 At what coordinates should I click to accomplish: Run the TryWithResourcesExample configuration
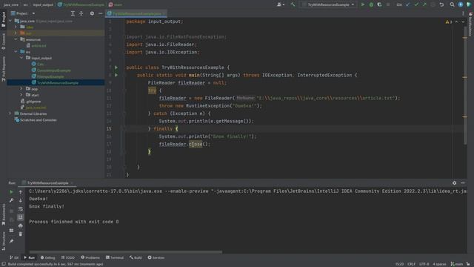(363, 4)
